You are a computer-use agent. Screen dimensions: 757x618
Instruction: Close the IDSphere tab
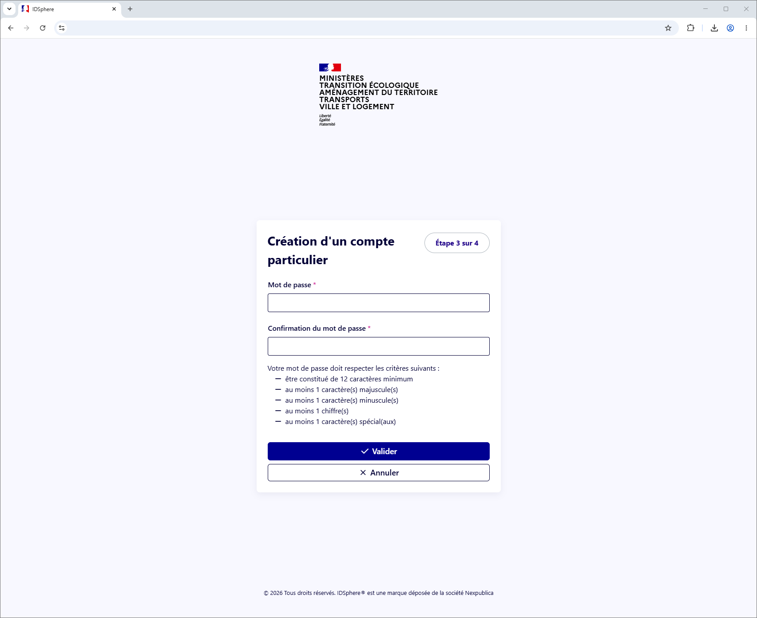click(114, 9)
